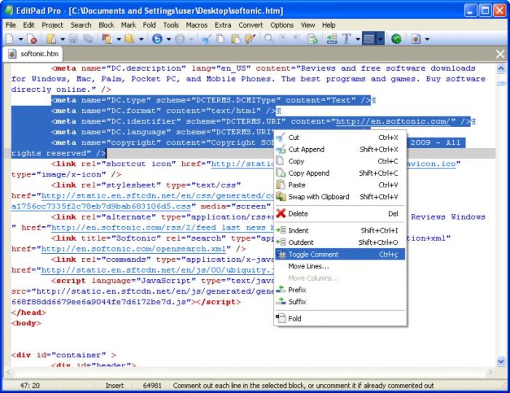Screen dimensions: 510x393
Task: Choose Paste from the context menu
Action: point(340,185)
